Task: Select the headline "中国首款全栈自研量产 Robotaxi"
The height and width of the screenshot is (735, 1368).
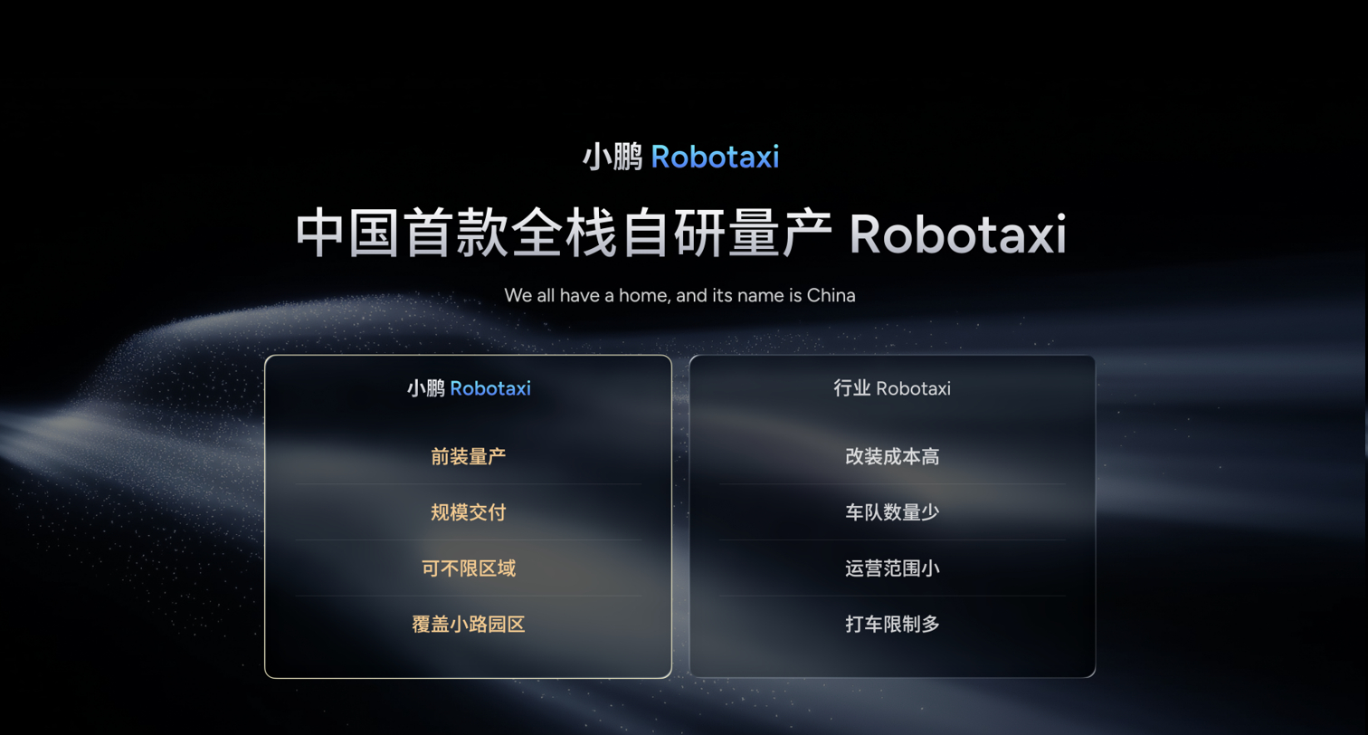Action: click(681, 234)
